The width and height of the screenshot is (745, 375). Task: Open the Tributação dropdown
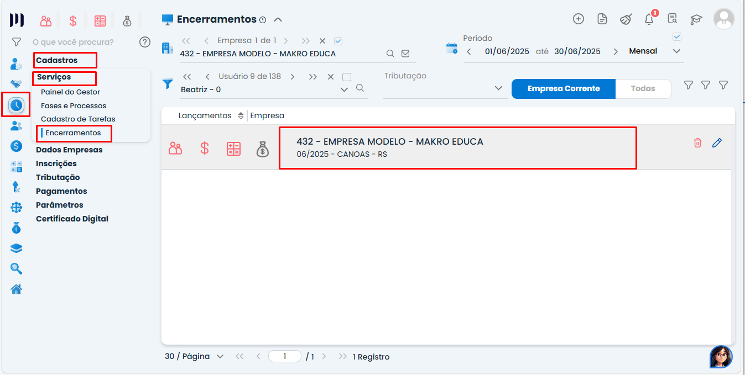tap(498, 88)
